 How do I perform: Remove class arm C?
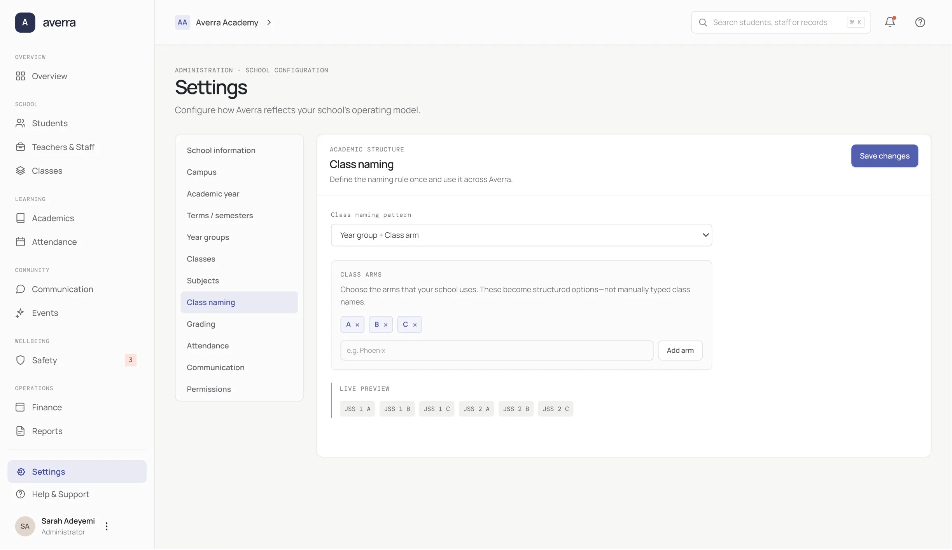(415, 325)
